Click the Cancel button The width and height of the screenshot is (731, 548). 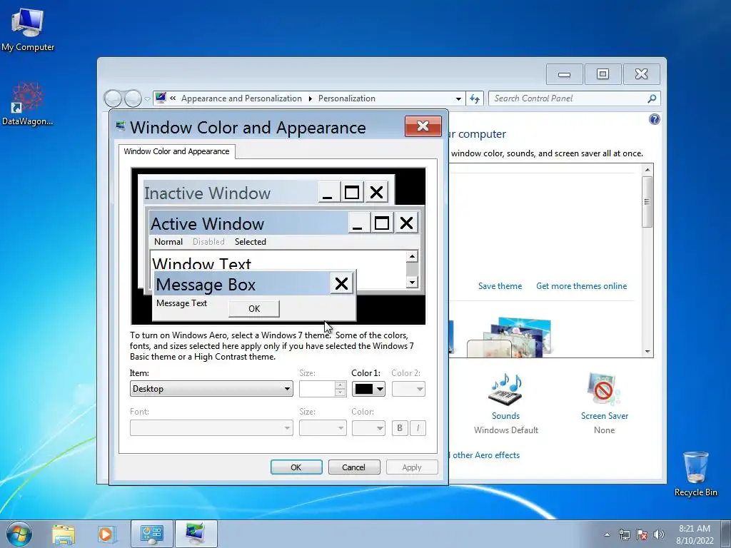354,467
